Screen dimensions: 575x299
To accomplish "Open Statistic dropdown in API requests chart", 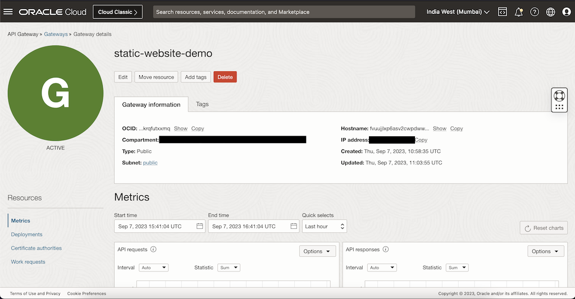I will pos(229,268).
